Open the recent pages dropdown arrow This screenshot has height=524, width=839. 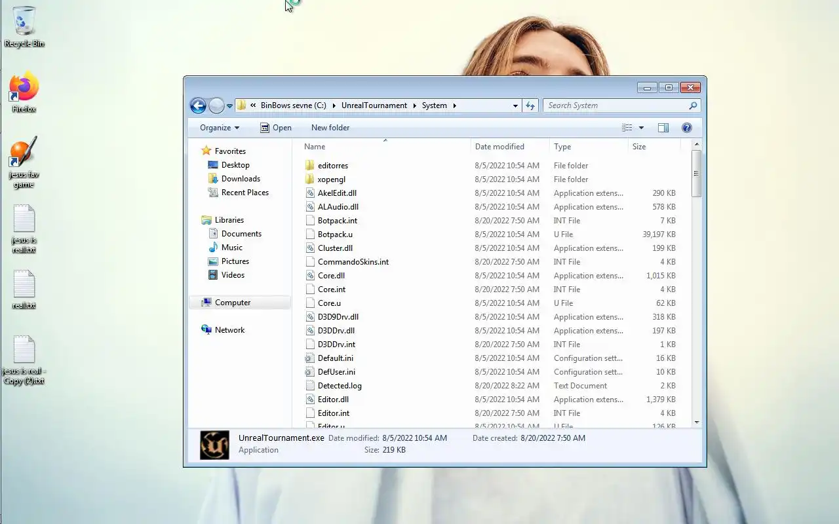(229, 106)
